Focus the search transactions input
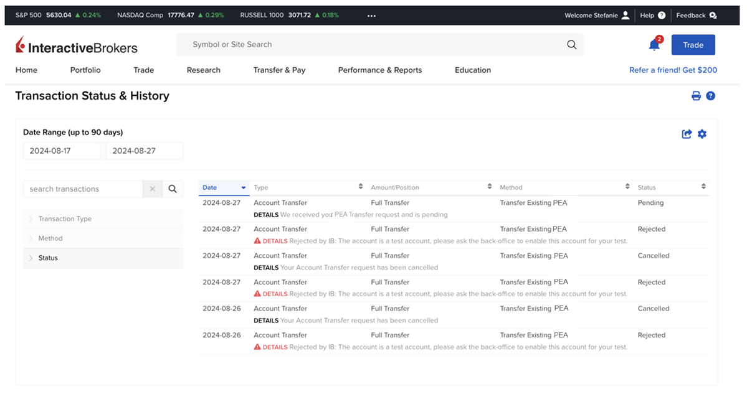The height and width of the screenshot is (394, 747). pyautogui.click(x=83, y=189)
